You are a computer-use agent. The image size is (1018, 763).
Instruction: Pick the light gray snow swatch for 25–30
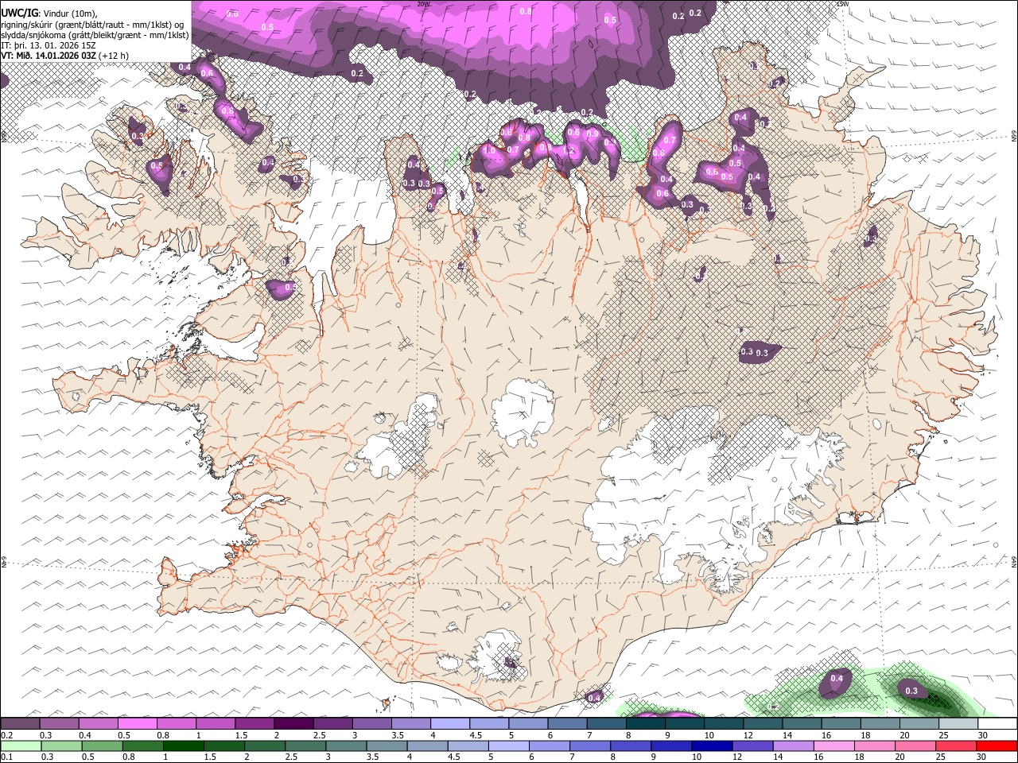[959, 723]
